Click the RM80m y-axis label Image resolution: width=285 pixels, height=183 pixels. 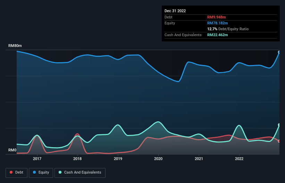coord(15,46)
